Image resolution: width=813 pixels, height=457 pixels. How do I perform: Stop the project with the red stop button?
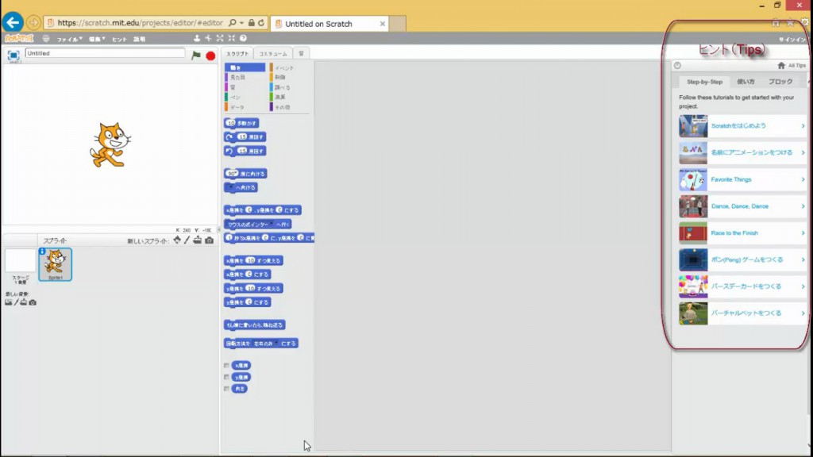coord(210,56)
